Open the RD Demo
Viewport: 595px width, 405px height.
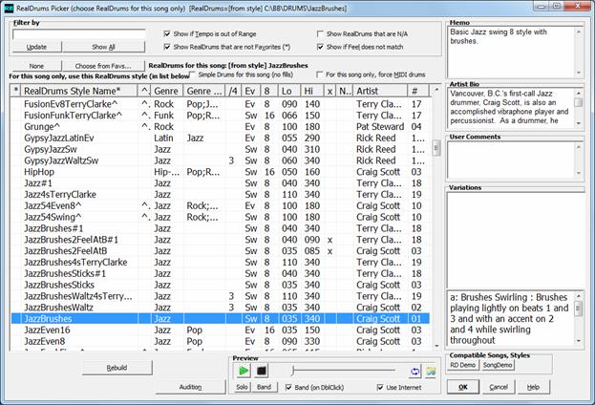tap(463, 365)
